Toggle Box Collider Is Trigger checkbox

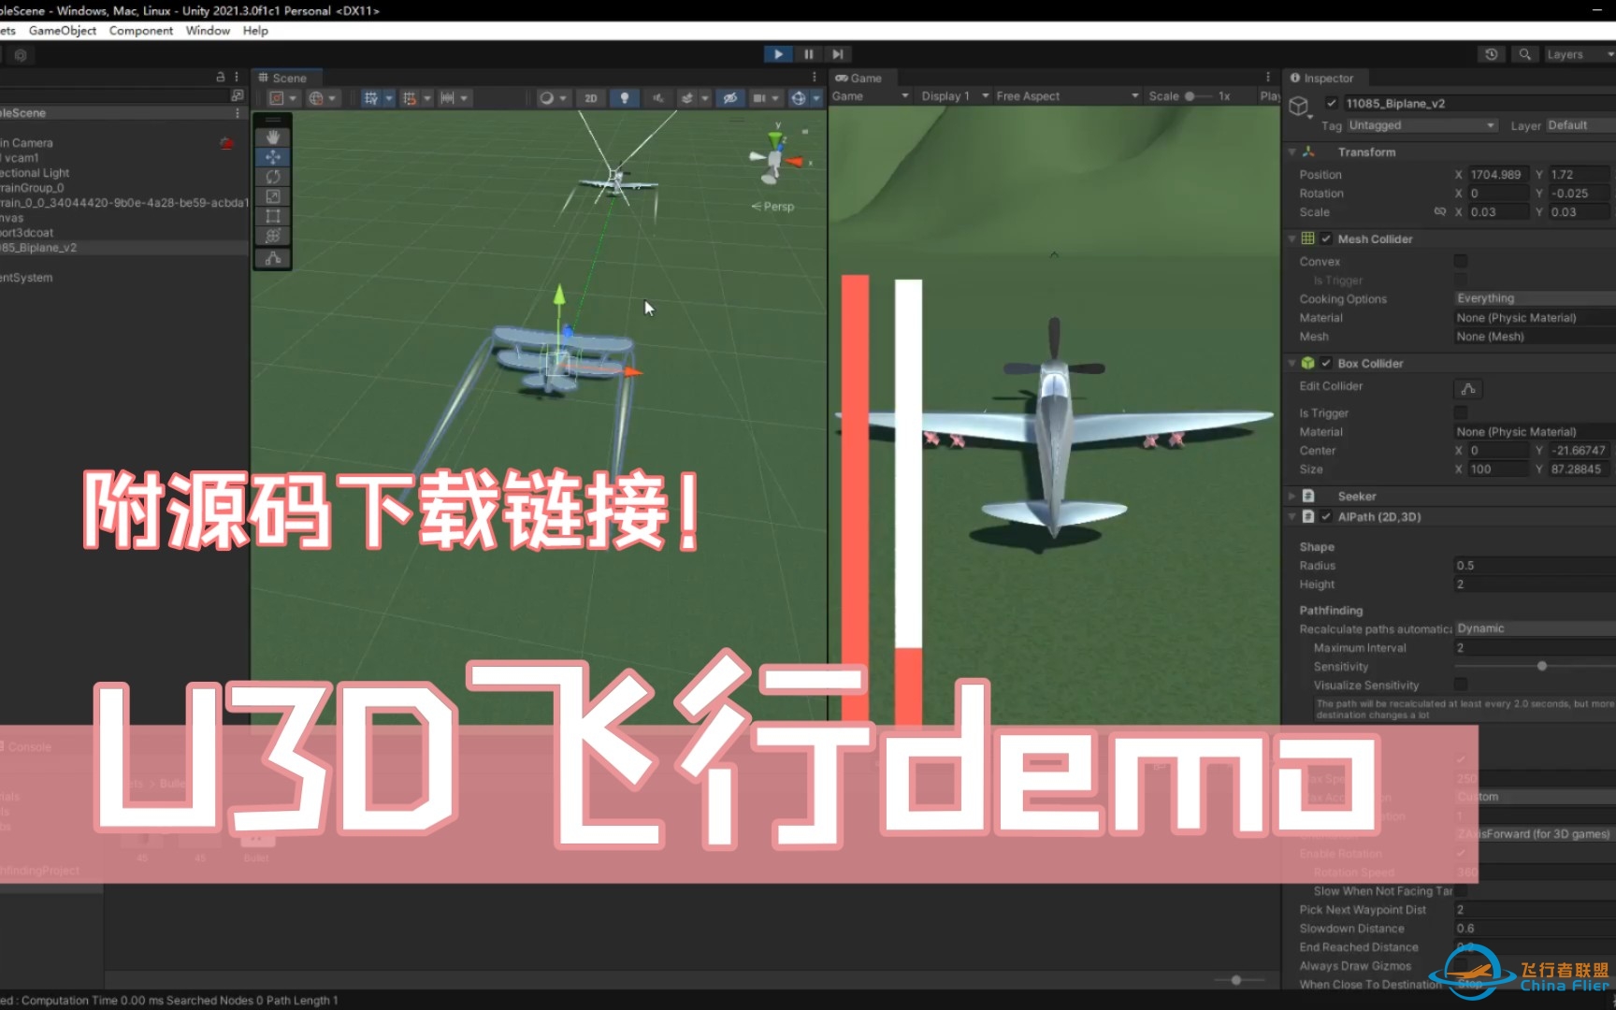(1461, 413)
